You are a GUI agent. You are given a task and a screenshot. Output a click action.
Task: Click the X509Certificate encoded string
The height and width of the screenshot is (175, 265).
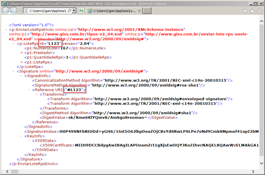pyautogui.click(x=167, y=145)
